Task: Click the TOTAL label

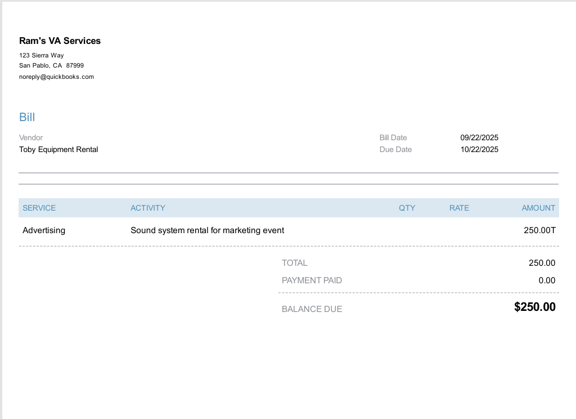Action: click(295, 263)
